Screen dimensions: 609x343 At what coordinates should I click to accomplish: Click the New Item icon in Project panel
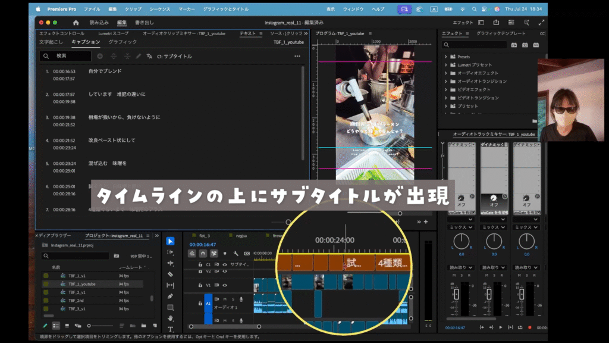pos(155,326)
